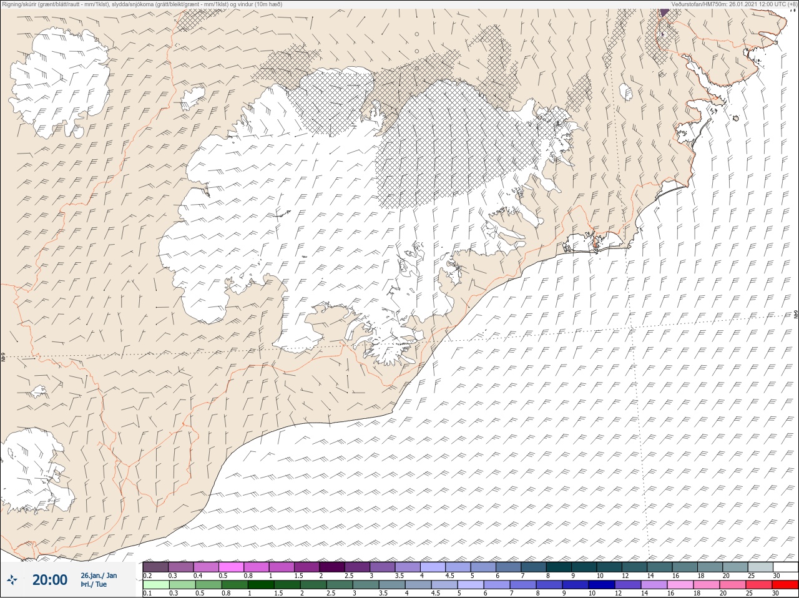
Task: Select lower legend red swatch labeled 30
Action: coord(785,585)
